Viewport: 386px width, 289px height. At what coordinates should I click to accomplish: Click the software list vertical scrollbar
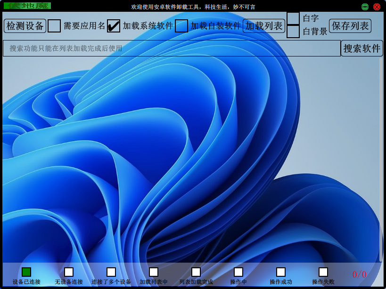click(x=381, y=160)
